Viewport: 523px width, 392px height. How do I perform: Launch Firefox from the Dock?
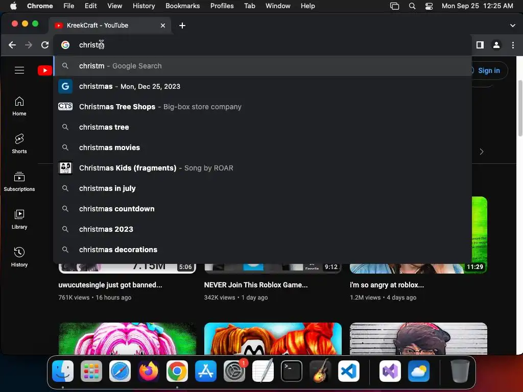pyautogui.click(x=149, y=371)
